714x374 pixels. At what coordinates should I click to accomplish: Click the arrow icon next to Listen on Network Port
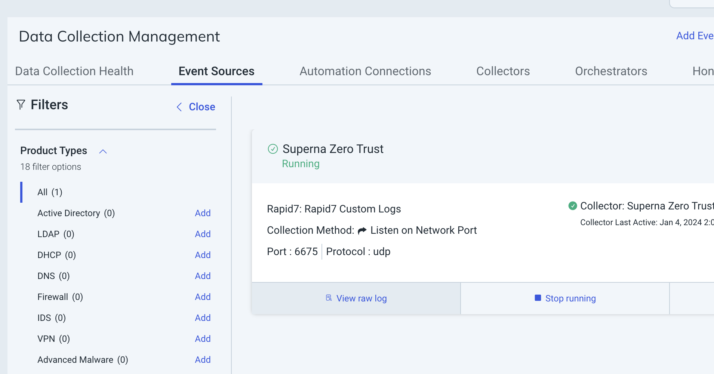(361, 230)
